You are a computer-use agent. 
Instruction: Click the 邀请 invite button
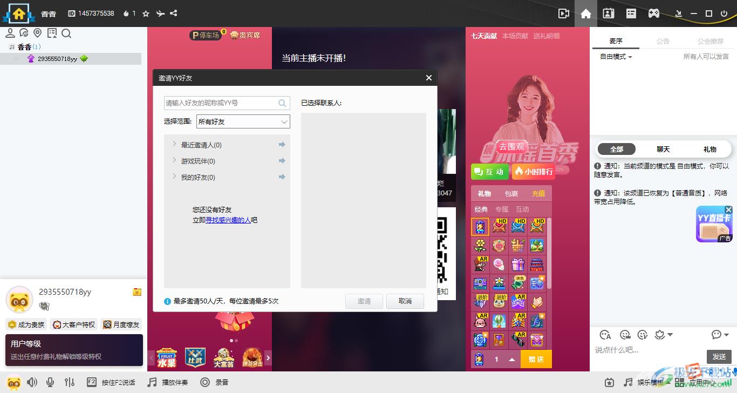364,301
